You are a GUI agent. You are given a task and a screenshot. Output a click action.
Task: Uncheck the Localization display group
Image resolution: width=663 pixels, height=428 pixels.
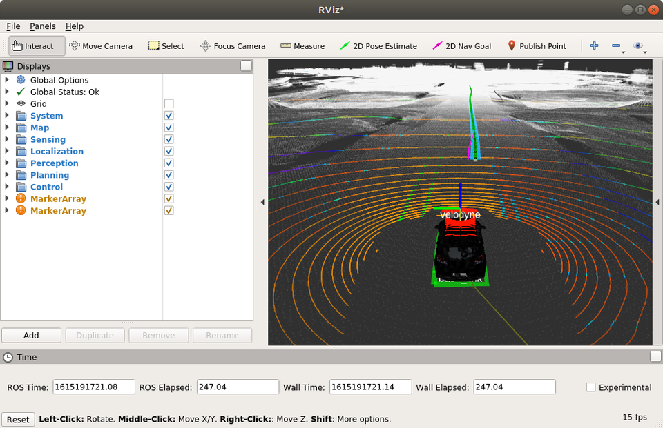click(x=169, y=152)
